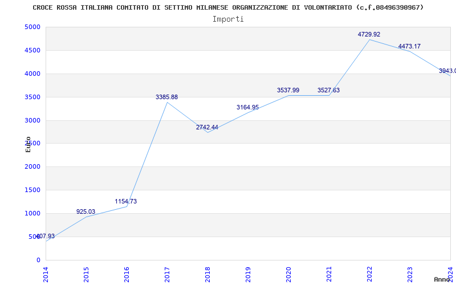
Task: Click y-axis value 4500
Action: tap(32, 50)
